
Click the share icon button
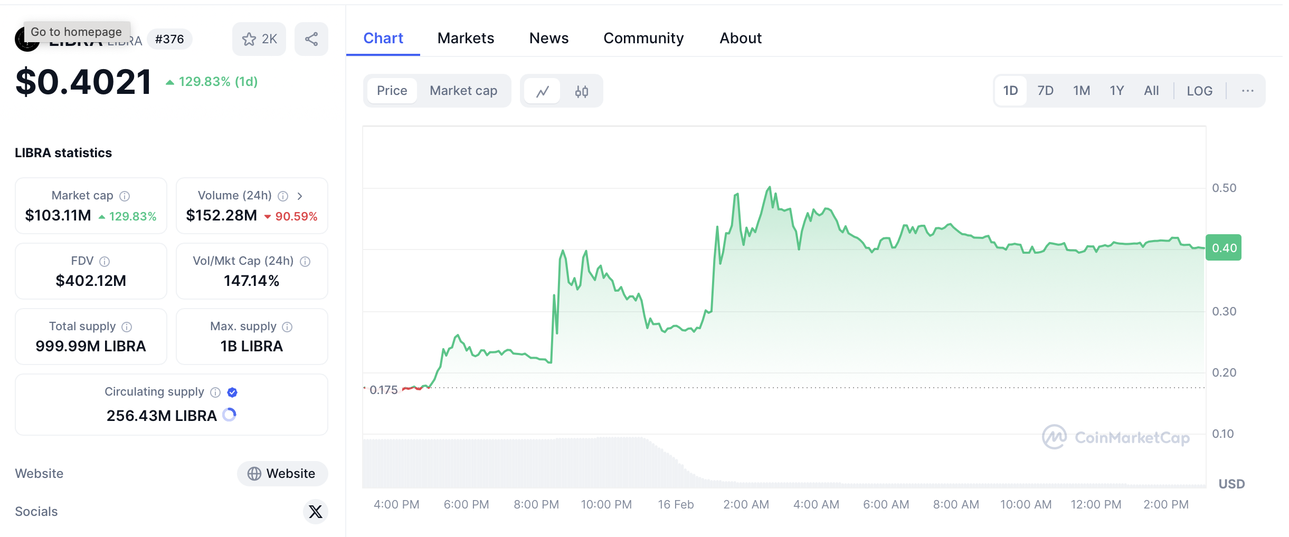point(311,39)
